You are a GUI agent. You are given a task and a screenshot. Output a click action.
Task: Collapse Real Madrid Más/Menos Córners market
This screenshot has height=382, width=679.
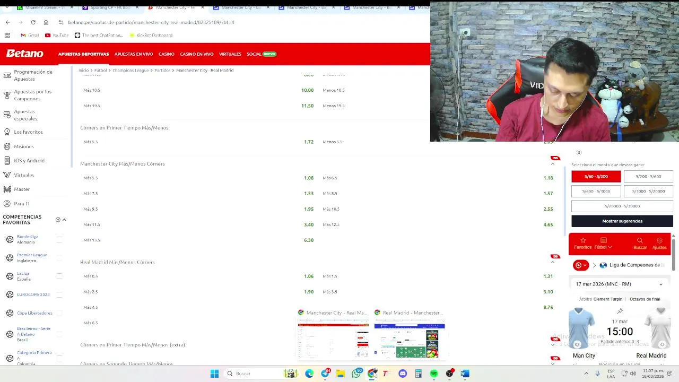(553, 262)
